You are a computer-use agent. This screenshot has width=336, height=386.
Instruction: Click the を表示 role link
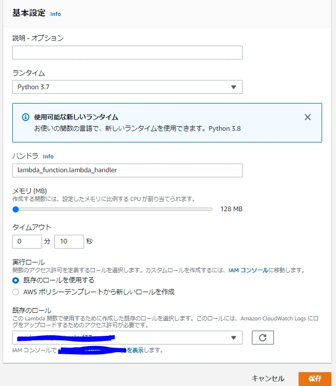tap(135, 350)
